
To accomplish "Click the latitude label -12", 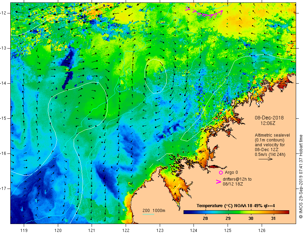I will (3, 13).
